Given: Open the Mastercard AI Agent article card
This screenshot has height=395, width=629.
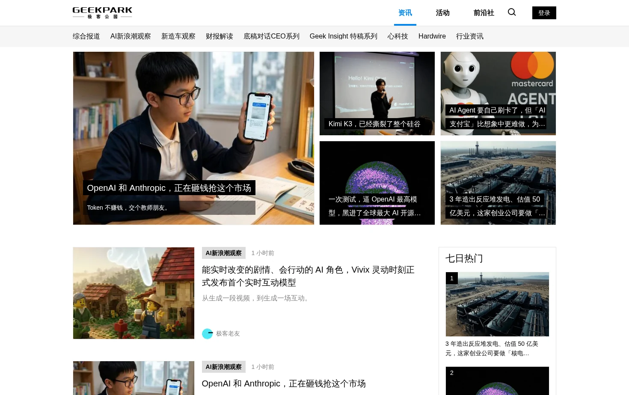Looking at the screenshot, I should click(x=498, y=93).
